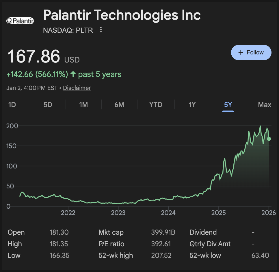The width and height of the screenshot is (279, 272).
Task: Select the YTD chart tab
Action: [156, 104]
